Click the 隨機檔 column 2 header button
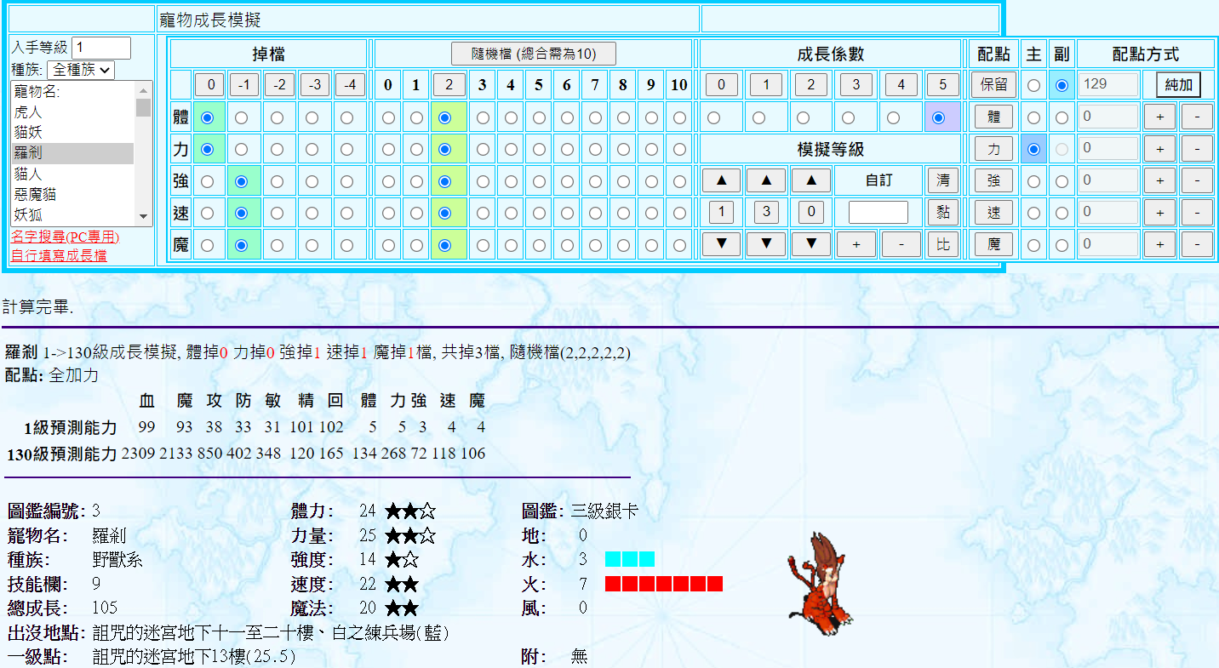The width and height of the screenshot is (1219, 668). coord(447,85)
